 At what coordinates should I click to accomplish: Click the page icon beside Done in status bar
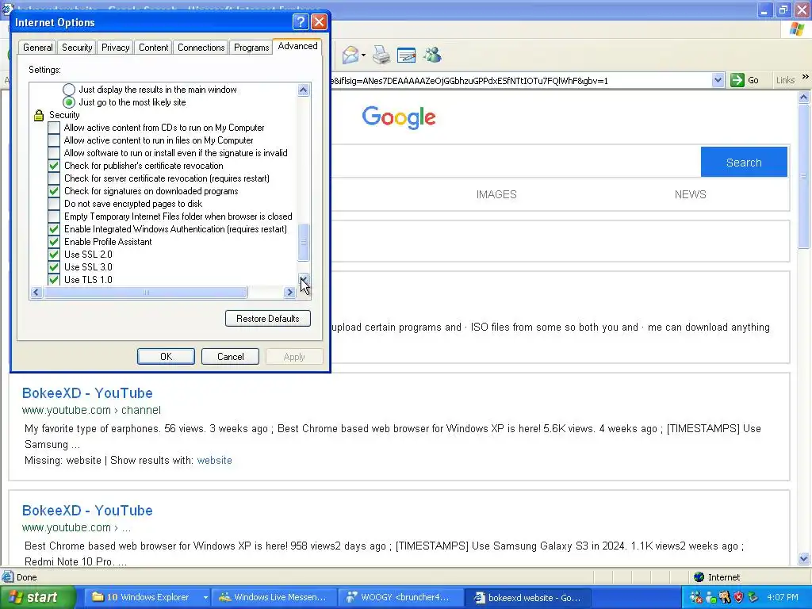pos(7,577)
